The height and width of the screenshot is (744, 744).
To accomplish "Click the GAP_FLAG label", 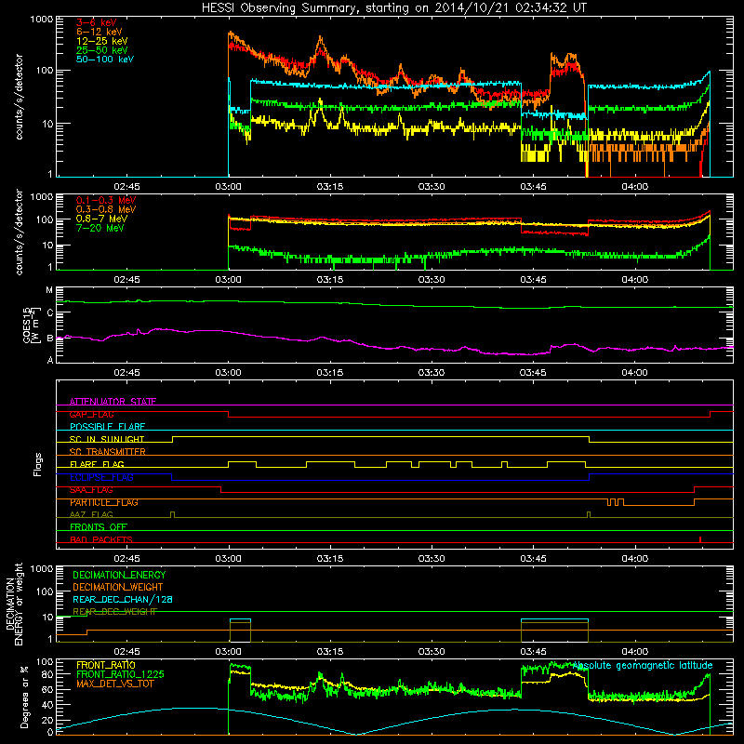I will pyautogui.click(x=91, y=414).
